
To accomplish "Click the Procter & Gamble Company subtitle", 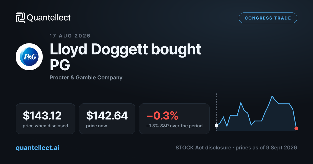I will pyautogui.click(x=86, y=78).
